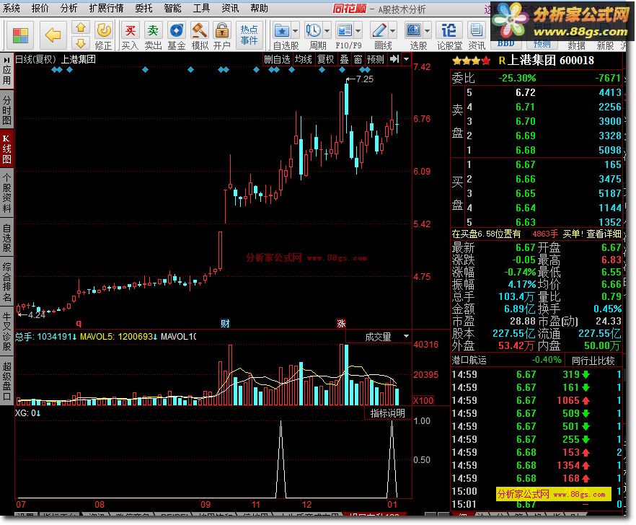Click the 上港集团 600018 stock title
The image size is (636, 525).
[x=550, y=61]
